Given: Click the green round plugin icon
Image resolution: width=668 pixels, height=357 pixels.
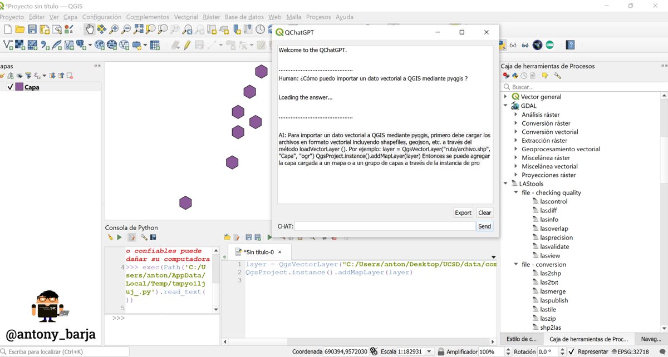Looking at the screenshot, I should click(550, 44).
